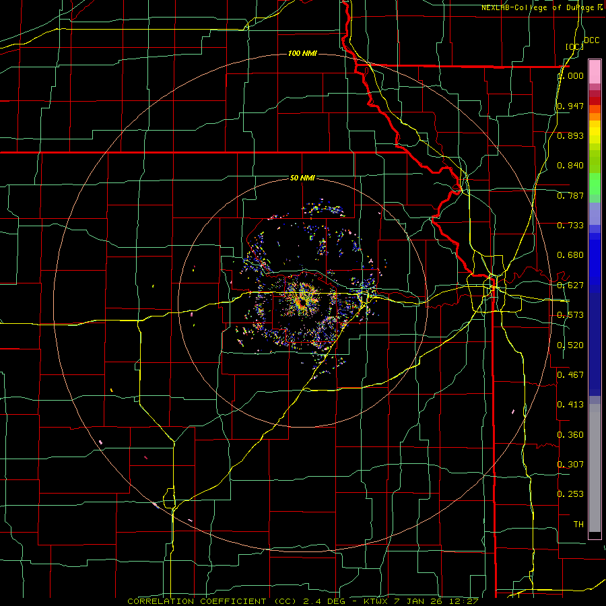Viewport: 606px width, 606px height.
Task: Click the radar site center with dense echoes
Action: [x=302, y=300]
